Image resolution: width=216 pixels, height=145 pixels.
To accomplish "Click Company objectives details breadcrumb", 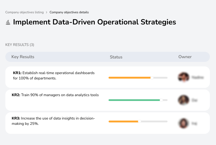I will 69,12.
